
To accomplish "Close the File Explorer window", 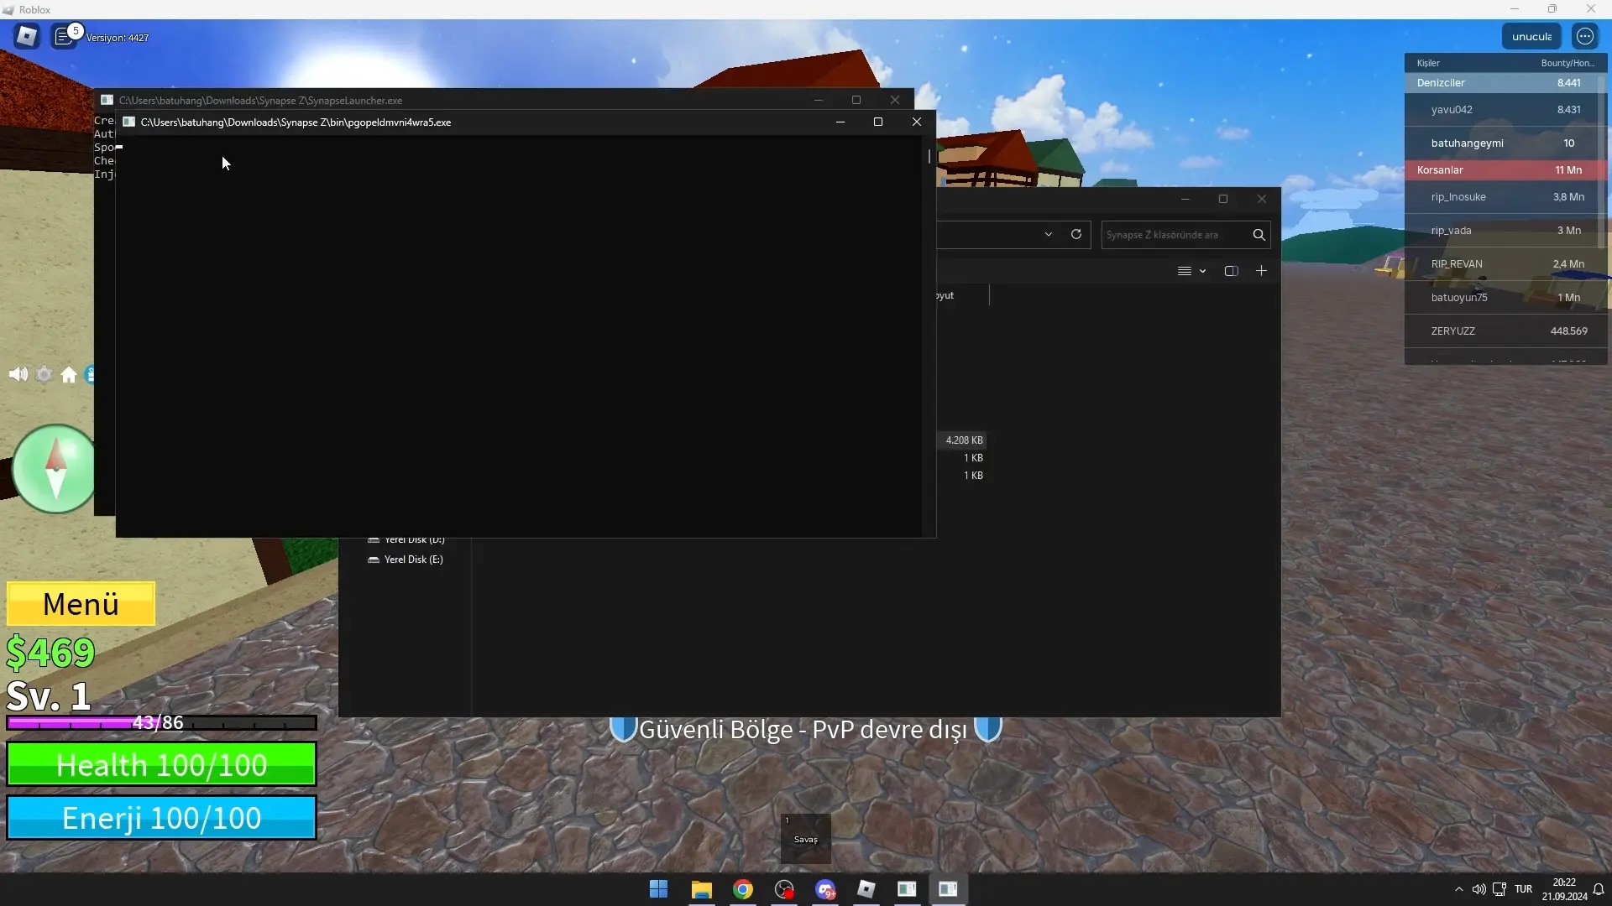I will click(x=1261, y=199).
